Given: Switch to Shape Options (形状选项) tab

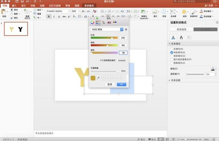Looking at the screenshot, I should pyautogui.click(x=181, y=29).
